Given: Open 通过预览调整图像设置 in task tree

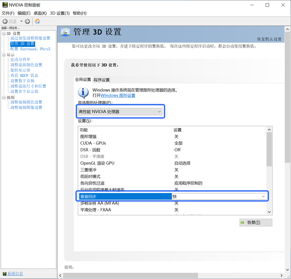Looking at the screenshot, I should pos(30,38).
